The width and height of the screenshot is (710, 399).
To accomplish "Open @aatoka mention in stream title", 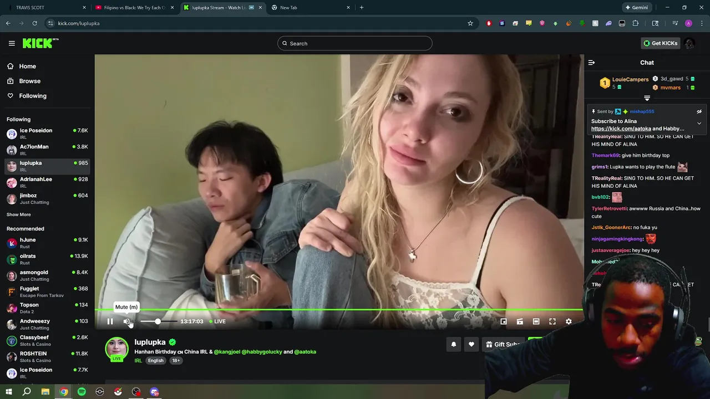I will click(305, 352).
